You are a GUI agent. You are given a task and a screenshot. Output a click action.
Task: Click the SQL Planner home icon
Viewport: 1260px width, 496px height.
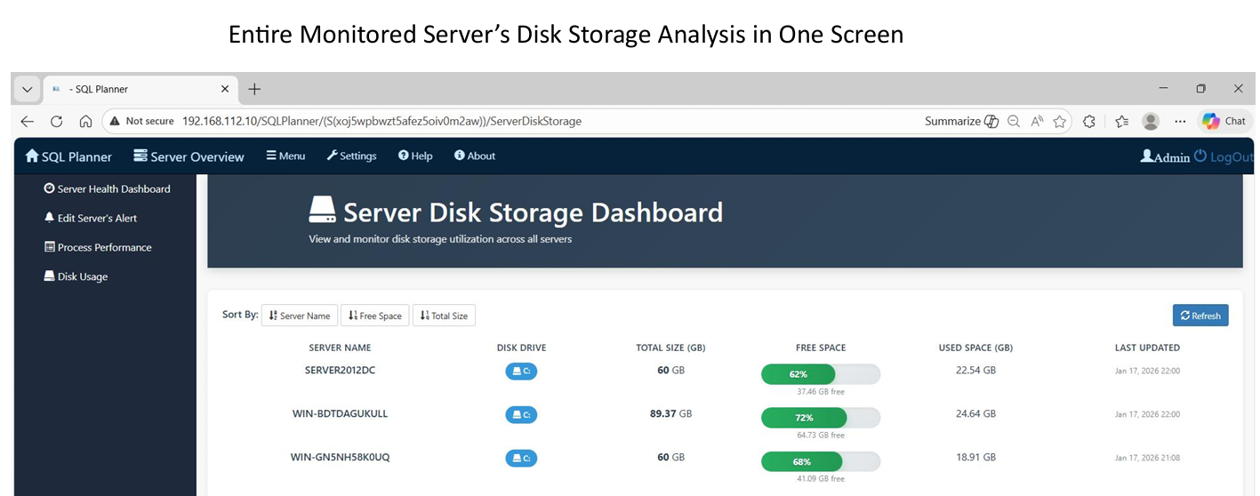pyautogui.click(x=33, y=156)
